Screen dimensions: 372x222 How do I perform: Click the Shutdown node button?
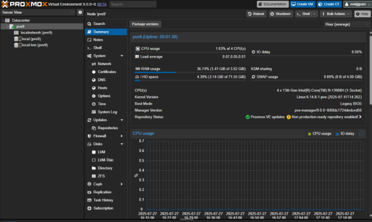pyautogui.click(x=280, y=14)
